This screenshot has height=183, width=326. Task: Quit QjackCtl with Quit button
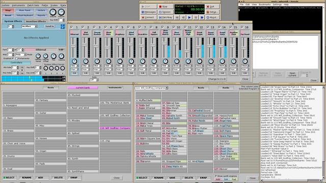pyautogui.click(x=212, y=7)
